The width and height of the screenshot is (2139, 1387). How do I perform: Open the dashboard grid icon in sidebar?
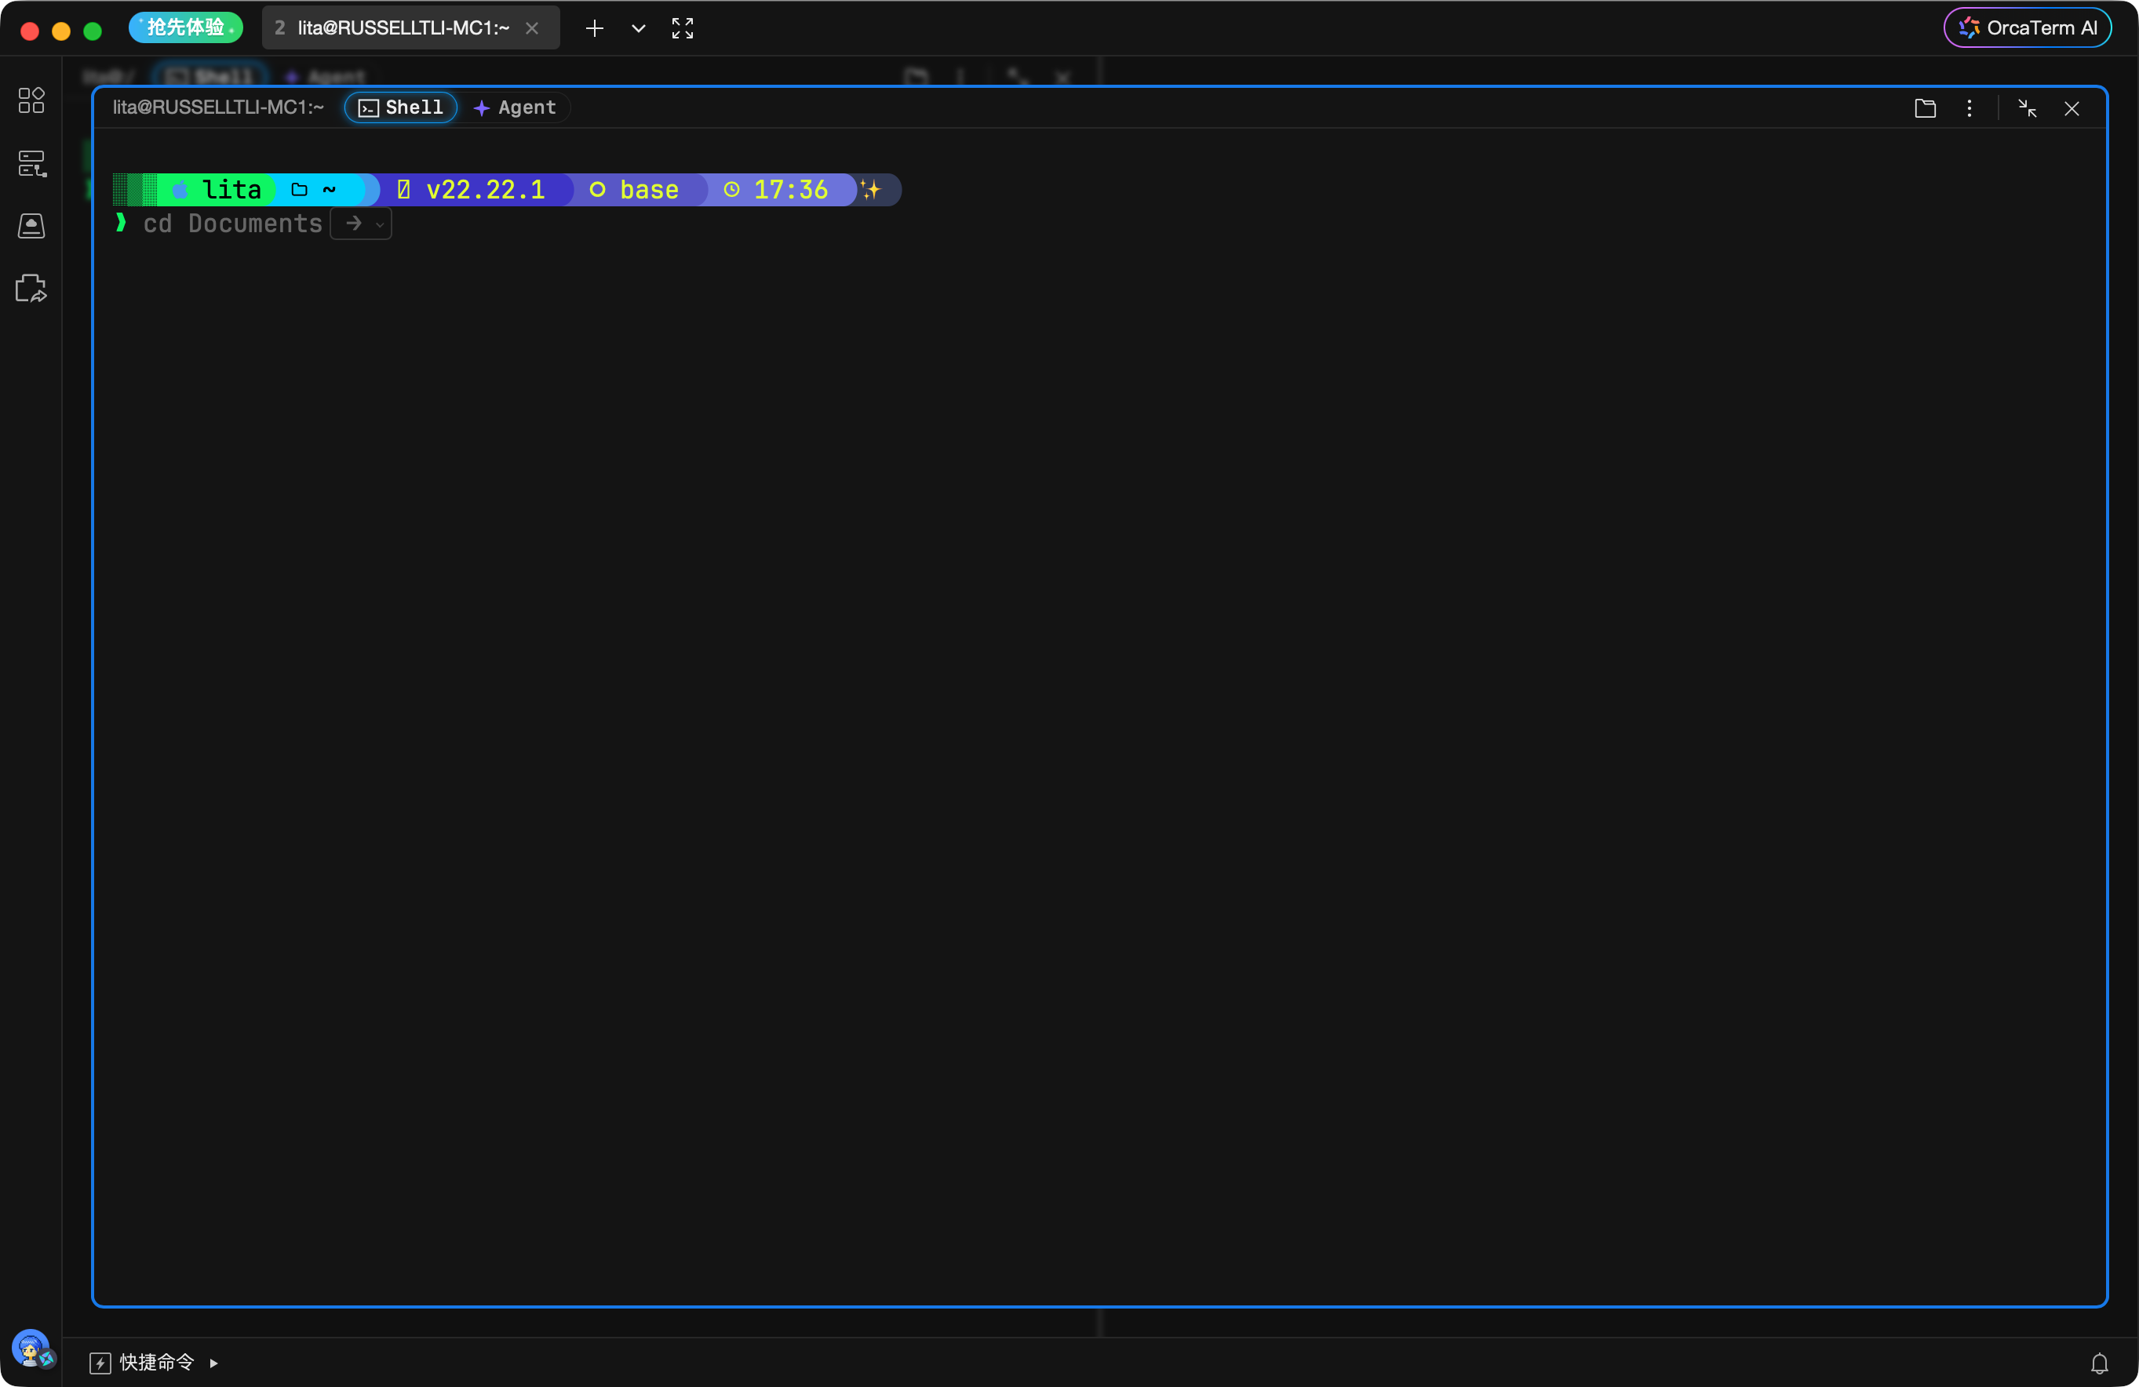point(31,100)
